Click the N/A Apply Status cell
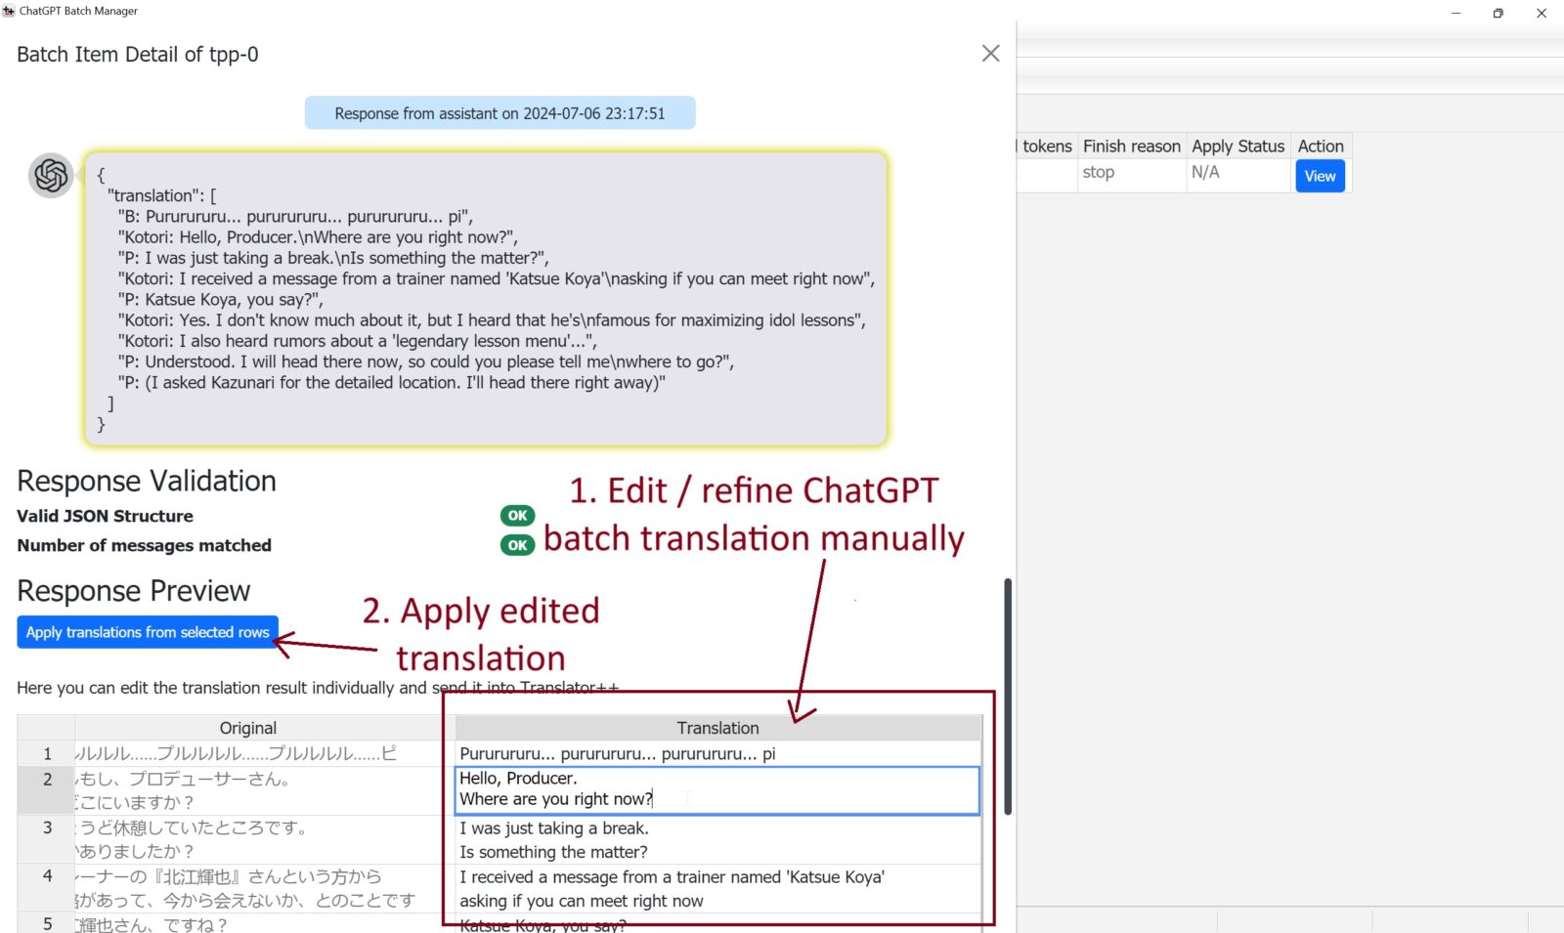Viewport: 1564px width, 933px height. point(1205,172)
